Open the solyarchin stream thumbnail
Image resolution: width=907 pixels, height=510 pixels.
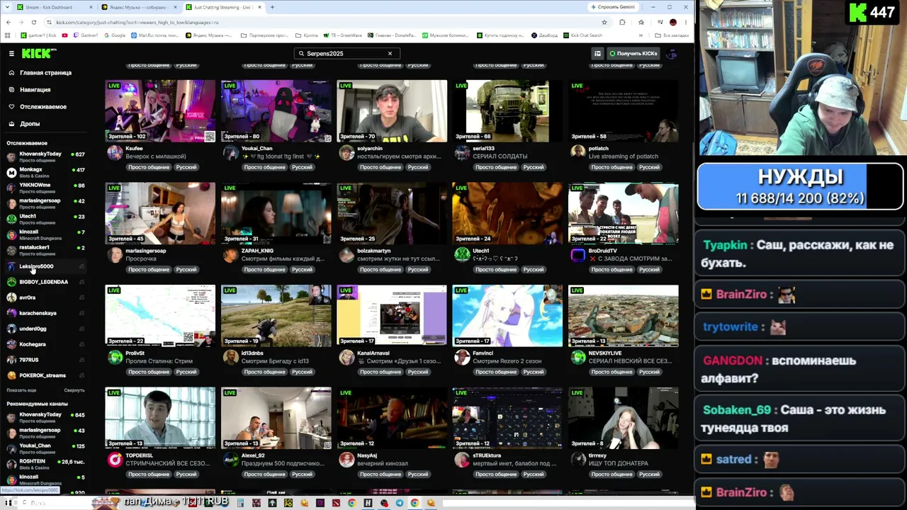(392, 111)
